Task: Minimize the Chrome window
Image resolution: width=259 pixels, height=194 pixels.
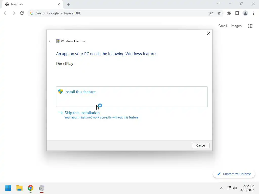Action: tap(230, 4)
